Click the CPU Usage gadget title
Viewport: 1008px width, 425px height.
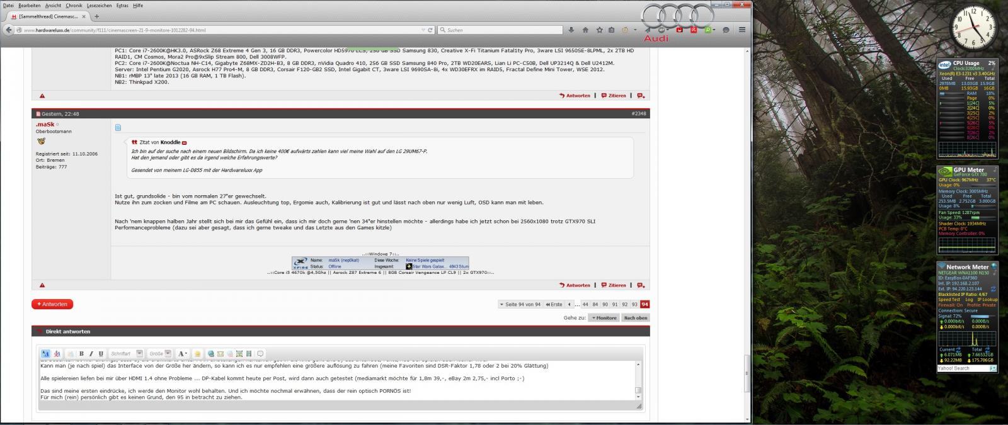pyautogui.click(x=966, y=63)
